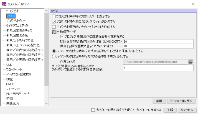Screen dimensions: 198x114
Task: Open the work folder browse icon
Action: [x=191, y=62]
